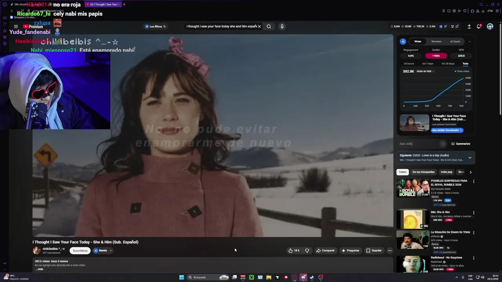Open the AI Coach tab
Image resolution: width=502 pixels, height=282 pixels.
[x=455, y=42]
